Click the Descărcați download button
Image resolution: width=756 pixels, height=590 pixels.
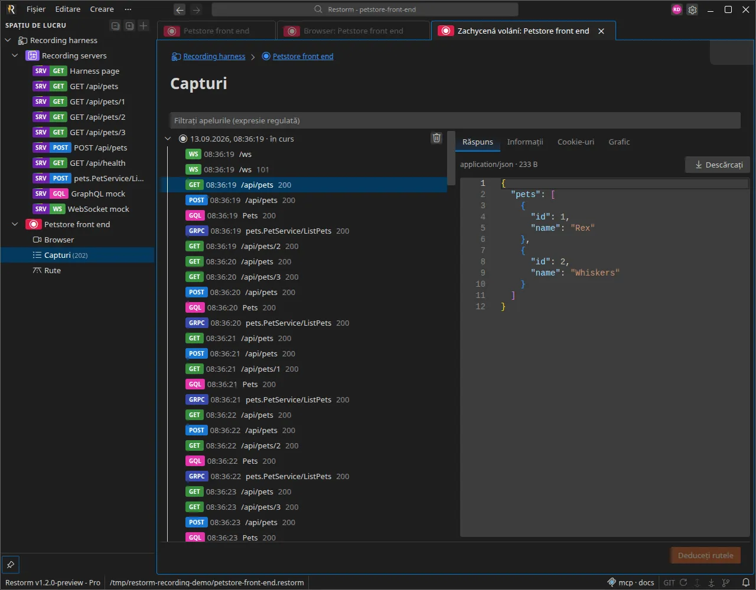click(718, 165)
